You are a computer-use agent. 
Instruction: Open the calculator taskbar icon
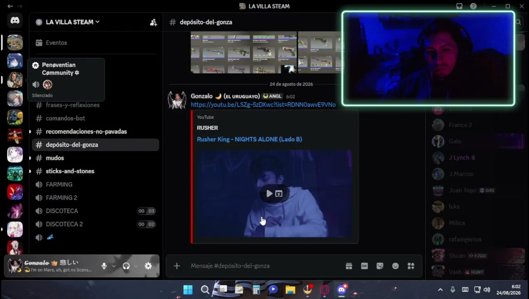pos(256,289)
